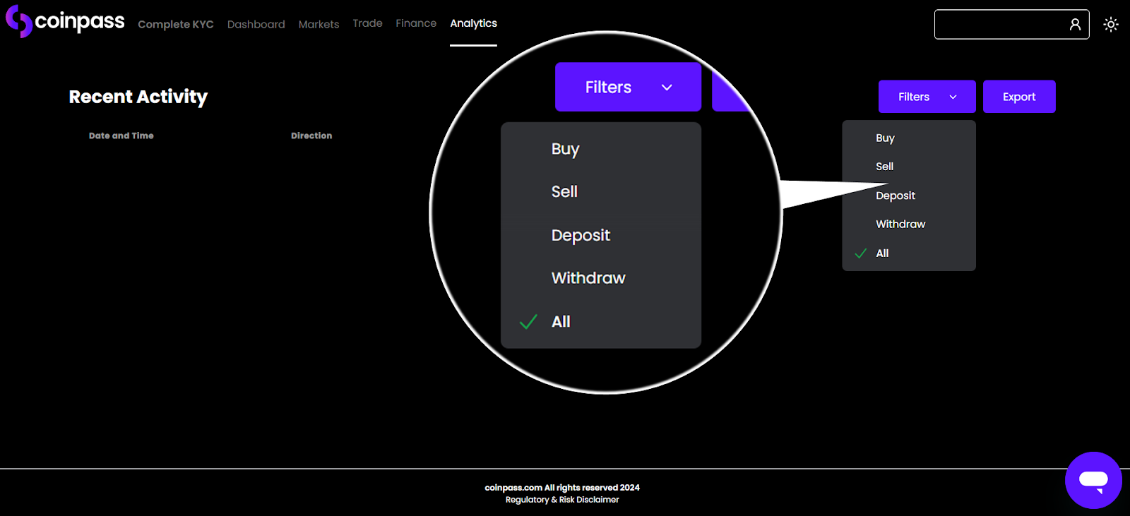
Task: Export the recent activity data
Action: pos(1018,97)
